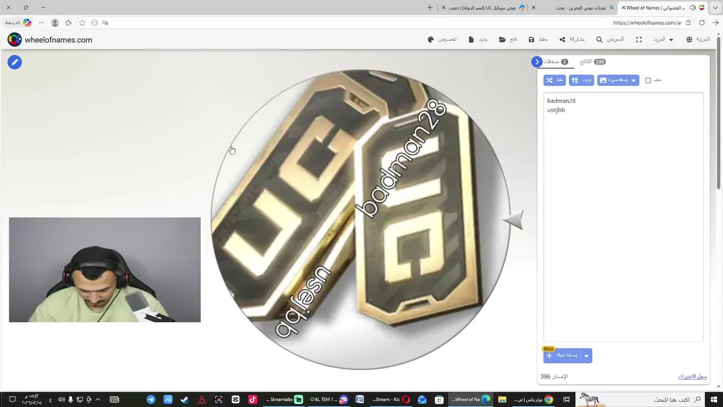Image resolution: width=723 pixels, height=407 pixels.
Task: Click the usejbb entry text
Action: tap(556, 110)
